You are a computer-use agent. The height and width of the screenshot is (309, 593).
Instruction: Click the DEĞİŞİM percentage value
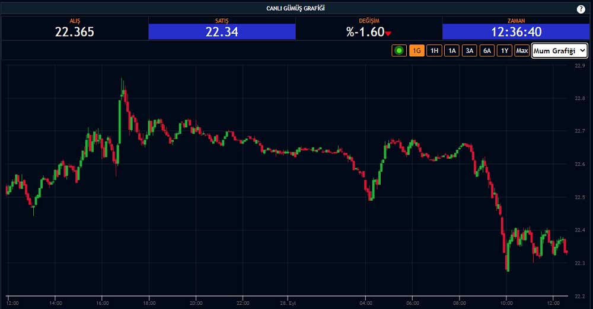coord(365,32)
